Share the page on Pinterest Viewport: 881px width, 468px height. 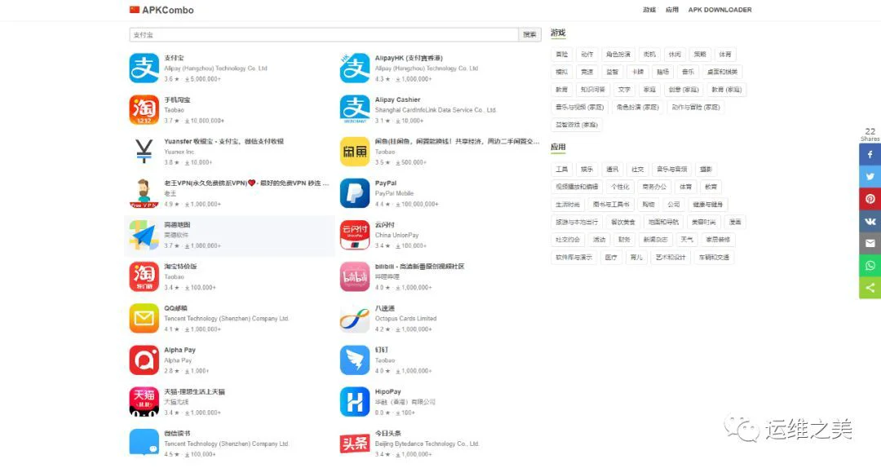click(x=870, y=199)
